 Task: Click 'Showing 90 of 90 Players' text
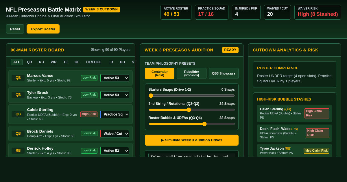point(110,50)
